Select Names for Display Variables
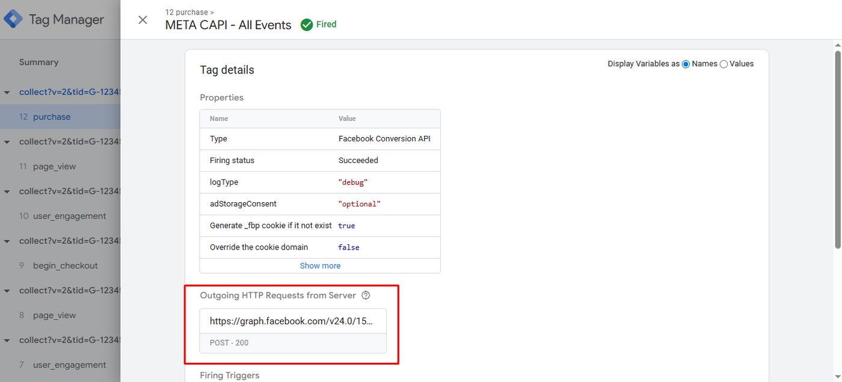 (x=686, y=64)
